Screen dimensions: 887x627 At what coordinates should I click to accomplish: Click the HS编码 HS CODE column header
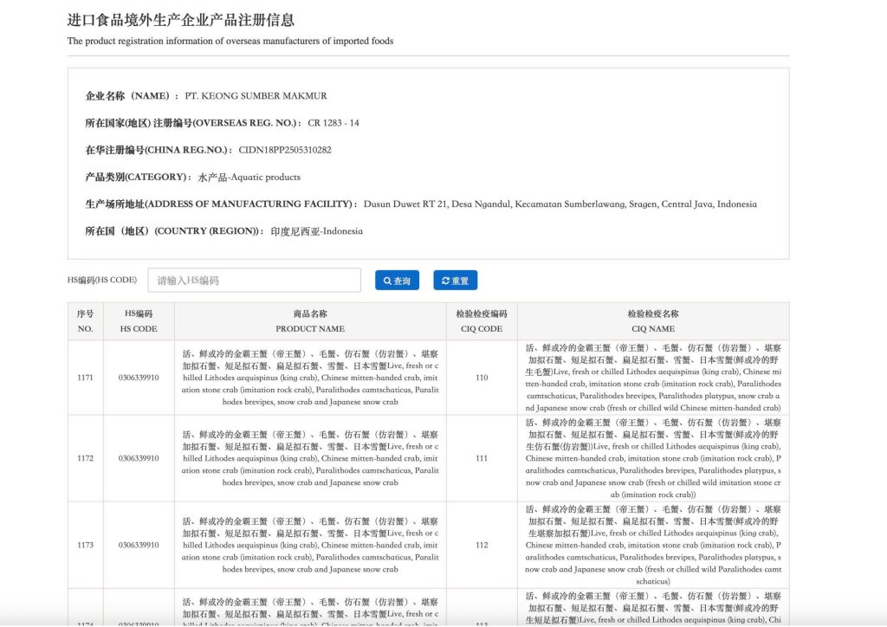coord(139,321)
